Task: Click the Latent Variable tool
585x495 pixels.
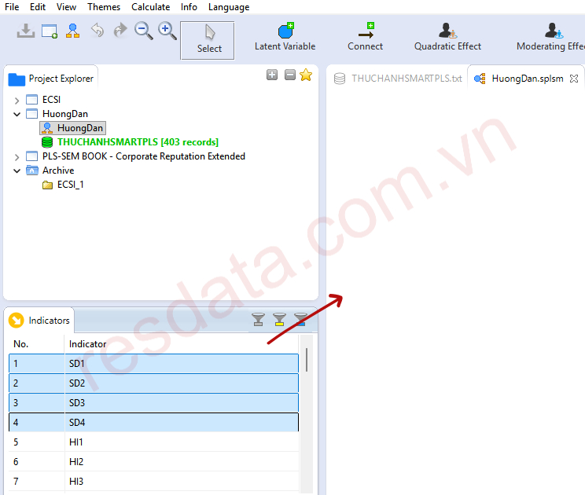Action: tap(285, 37)
